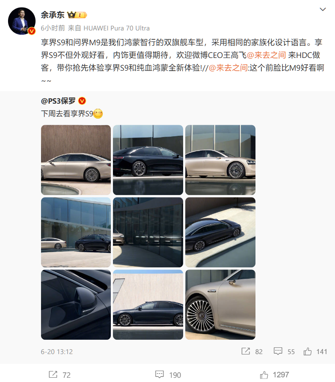Open the crown membership badge next to 余承东
Image resolution: width=335 pixels, height=382 pixels.
77,15
